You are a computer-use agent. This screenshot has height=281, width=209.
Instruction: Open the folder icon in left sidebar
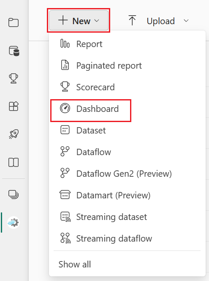tap(14, 22)
